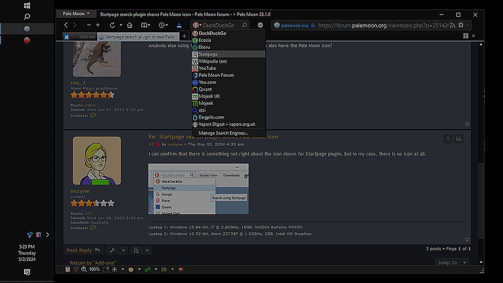Click the URL address field
503x283 pixels.
click(x=383, y=25)
